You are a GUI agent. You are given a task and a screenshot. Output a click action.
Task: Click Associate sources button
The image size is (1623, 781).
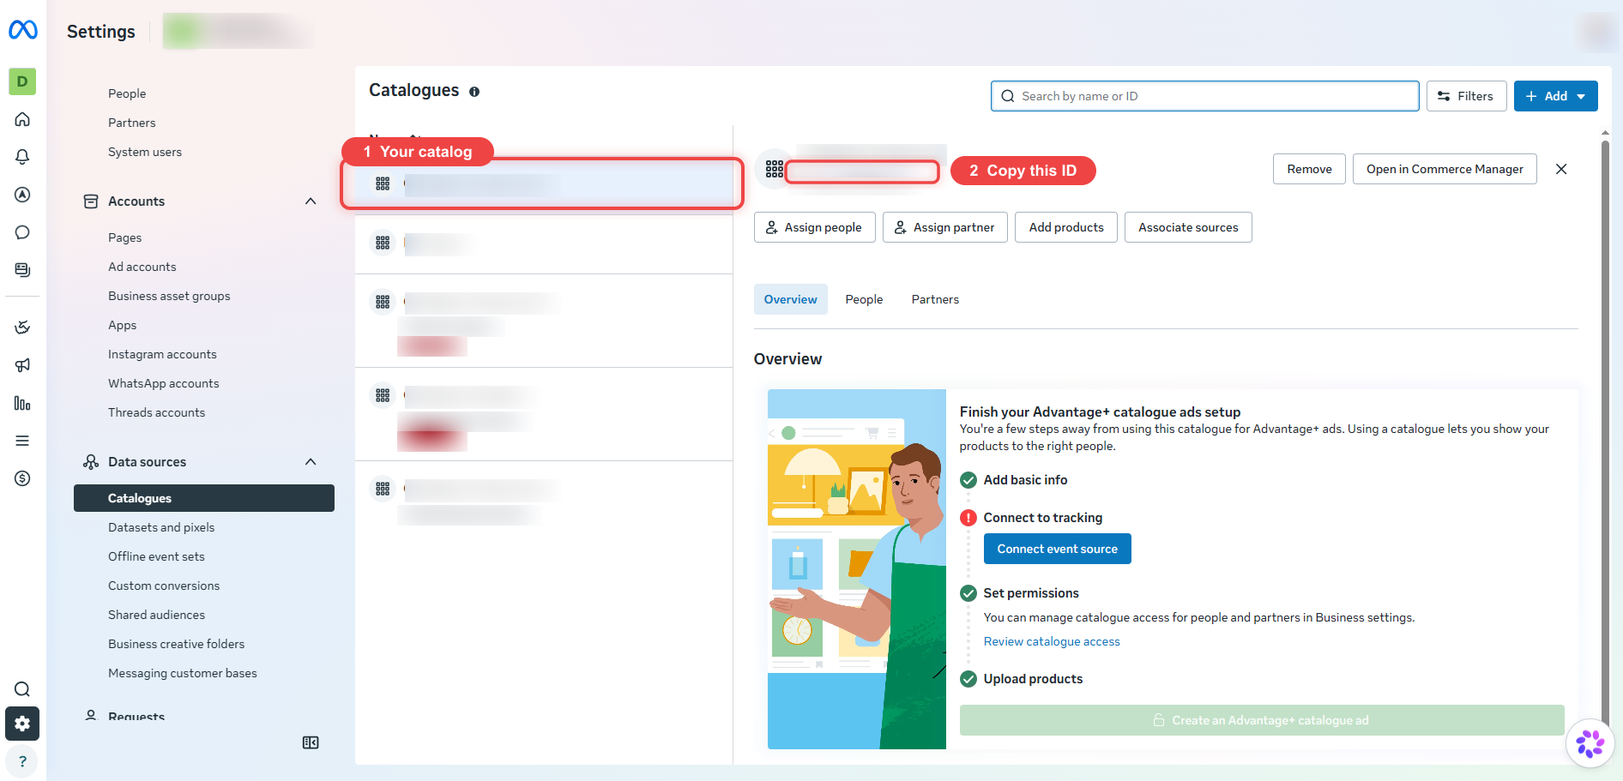(x=1188, y=227)
